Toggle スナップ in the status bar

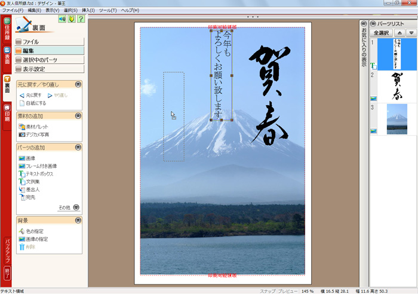click(x=268, y=290)
